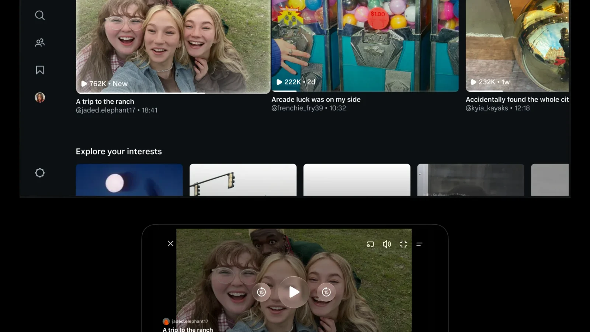Viewport: 590px width, 332px height.
Task: Open search from the sidebar magnifier icon
Action: coord(40,15)
